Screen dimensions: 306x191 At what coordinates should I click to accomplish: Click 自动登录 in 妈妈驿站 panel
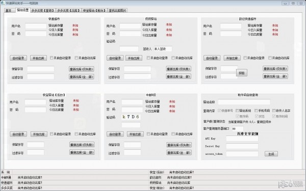pos(115,58)
